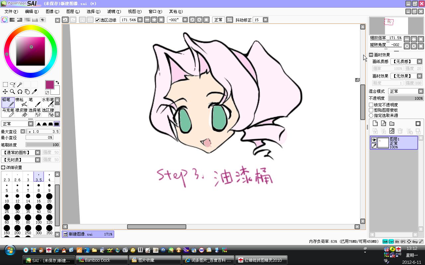Screen dimensions: 425x265
Task: Click the undo arrow in toolbar
Action: click(65, 20)
